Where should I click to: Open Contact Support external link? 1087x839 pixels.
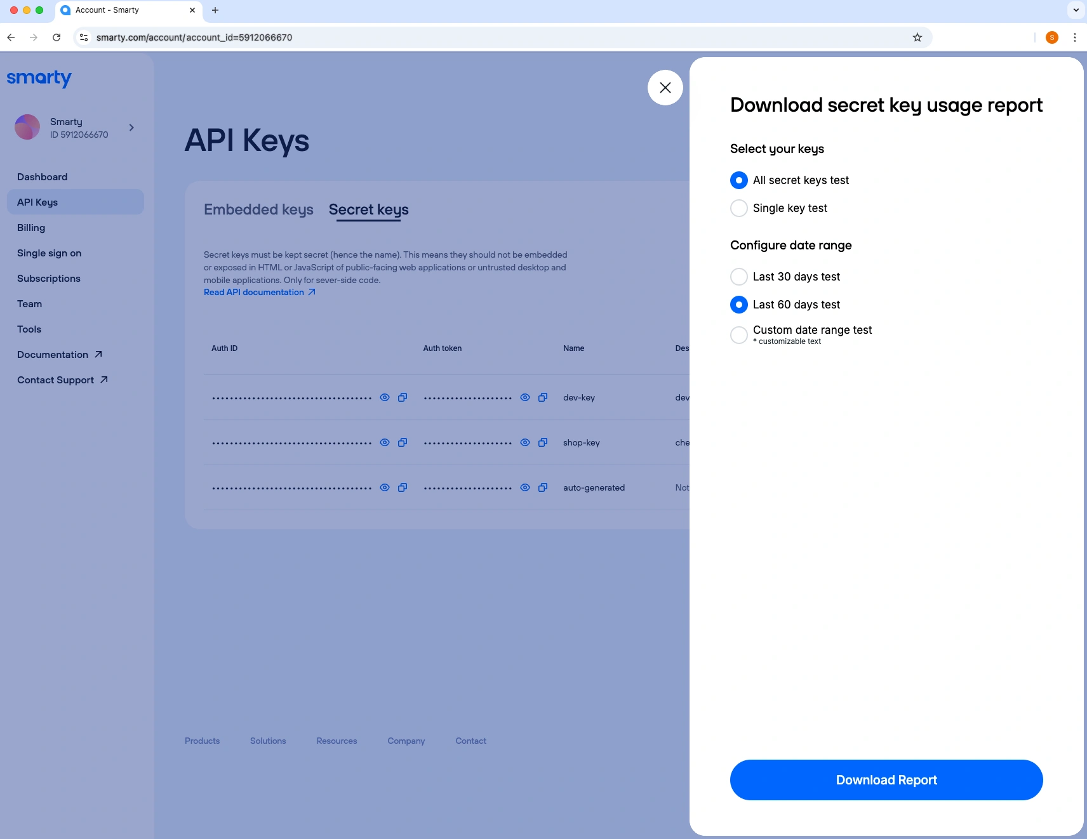point(103,380)
